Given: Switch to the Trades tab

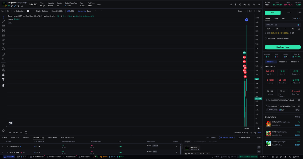Looking at the screenshot, I should pos(5,137).
